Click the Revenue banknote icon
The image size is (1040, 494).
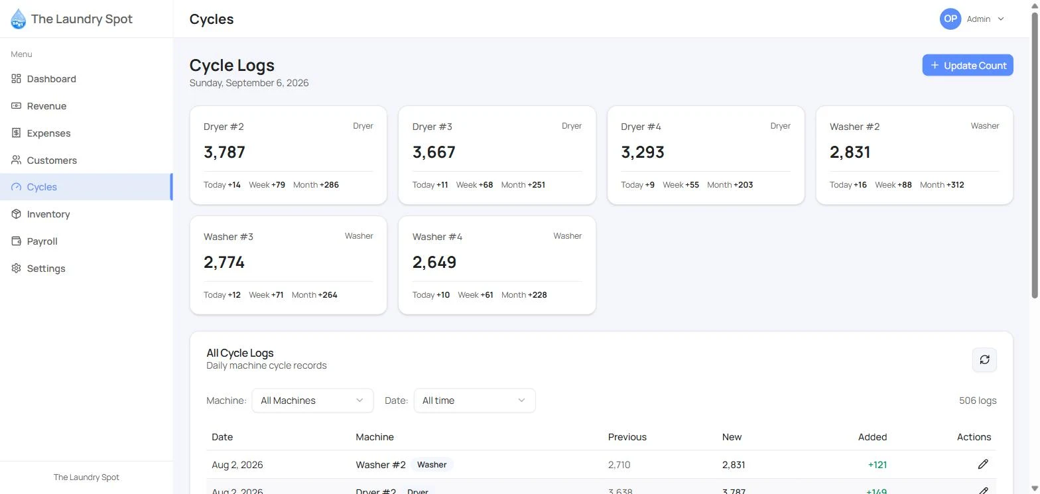tap(17, 106)
